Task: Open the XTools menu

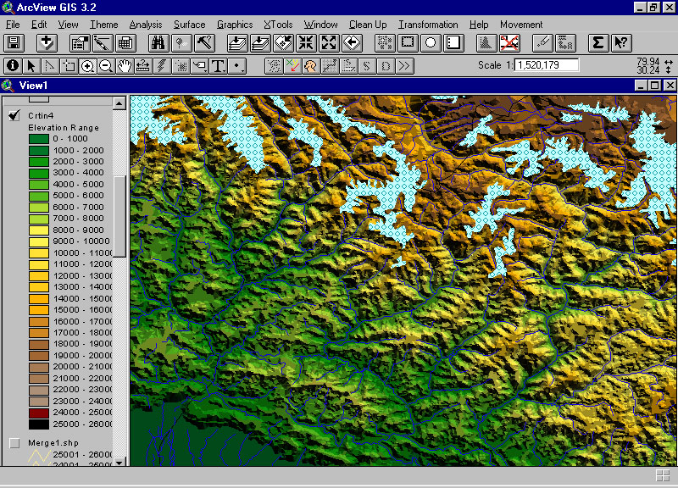Action: coord(278,25)
